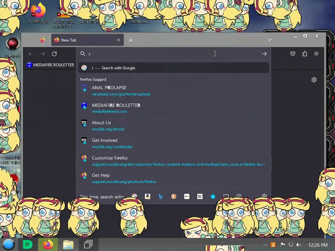This screenshot has height=251, width=335.
Task: Search this time with Amazon icon
Action: pyautogui.click(x=148, y=196)
